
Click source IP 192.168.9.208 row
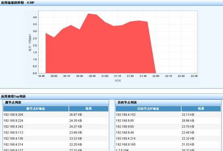[56, 115]
